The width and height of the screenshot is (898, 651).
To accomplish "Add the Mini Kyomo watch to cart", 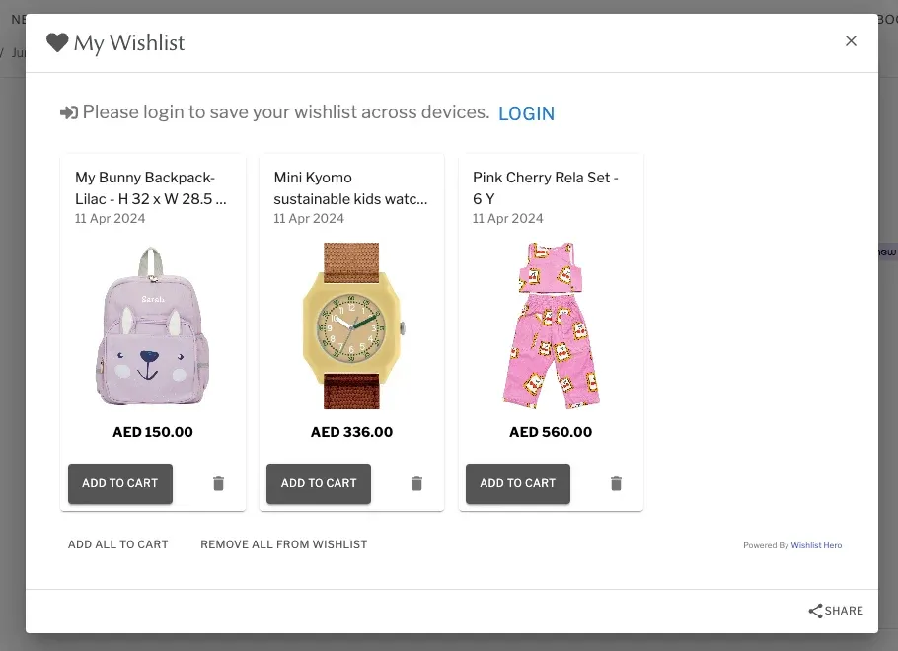I will click(318, 483).
